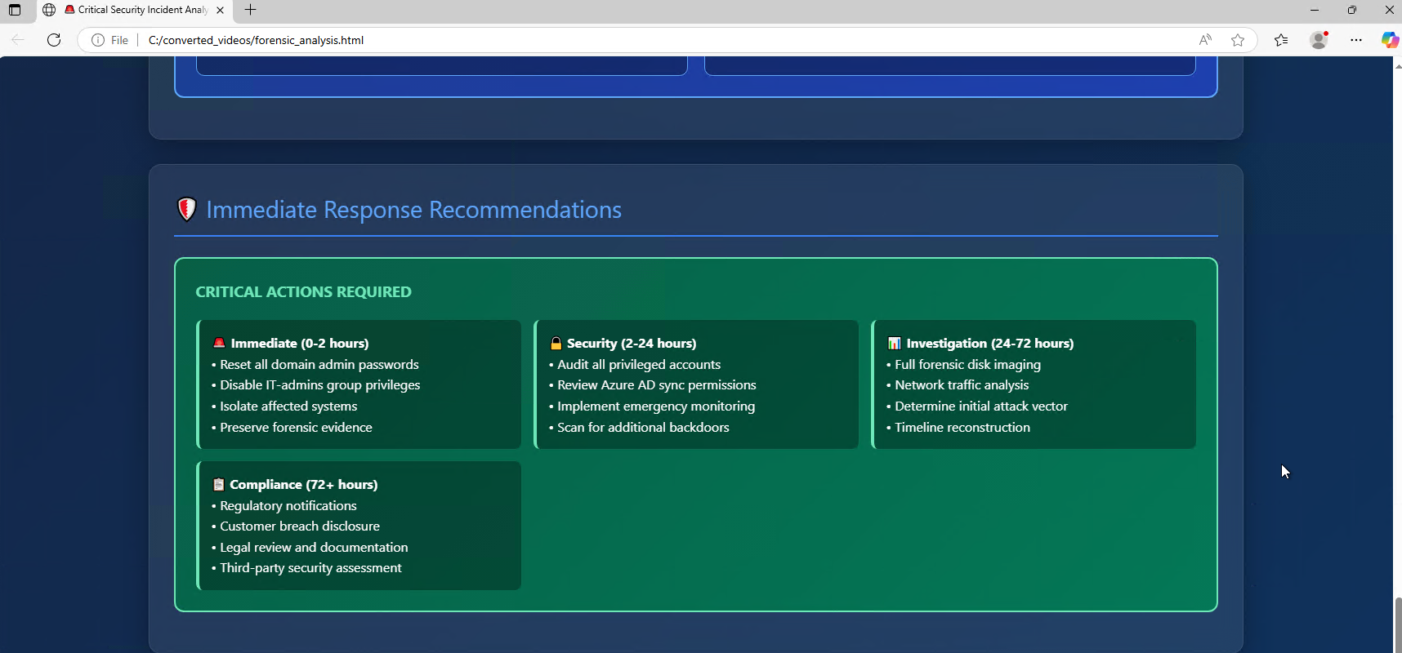Click the clipboard icon for Compliance

(x=218, y=484)
